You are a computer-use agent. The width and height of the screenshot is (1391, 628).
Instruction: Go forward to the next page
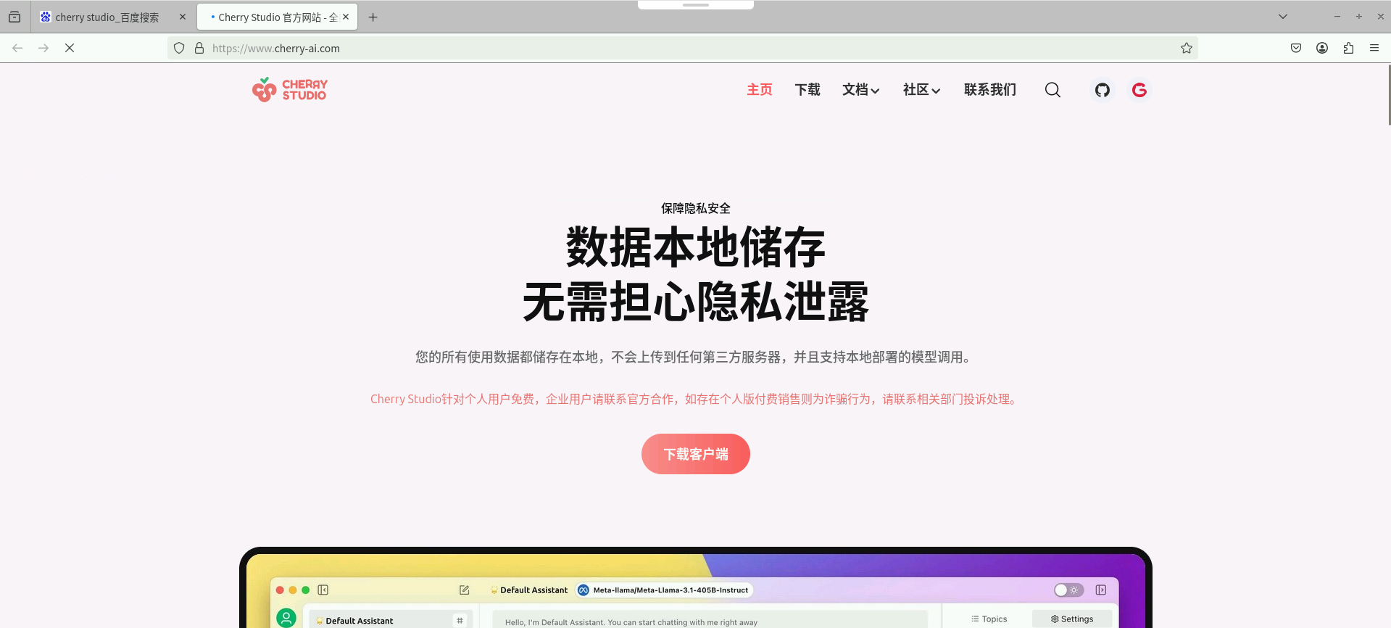(x=43, y=48)
